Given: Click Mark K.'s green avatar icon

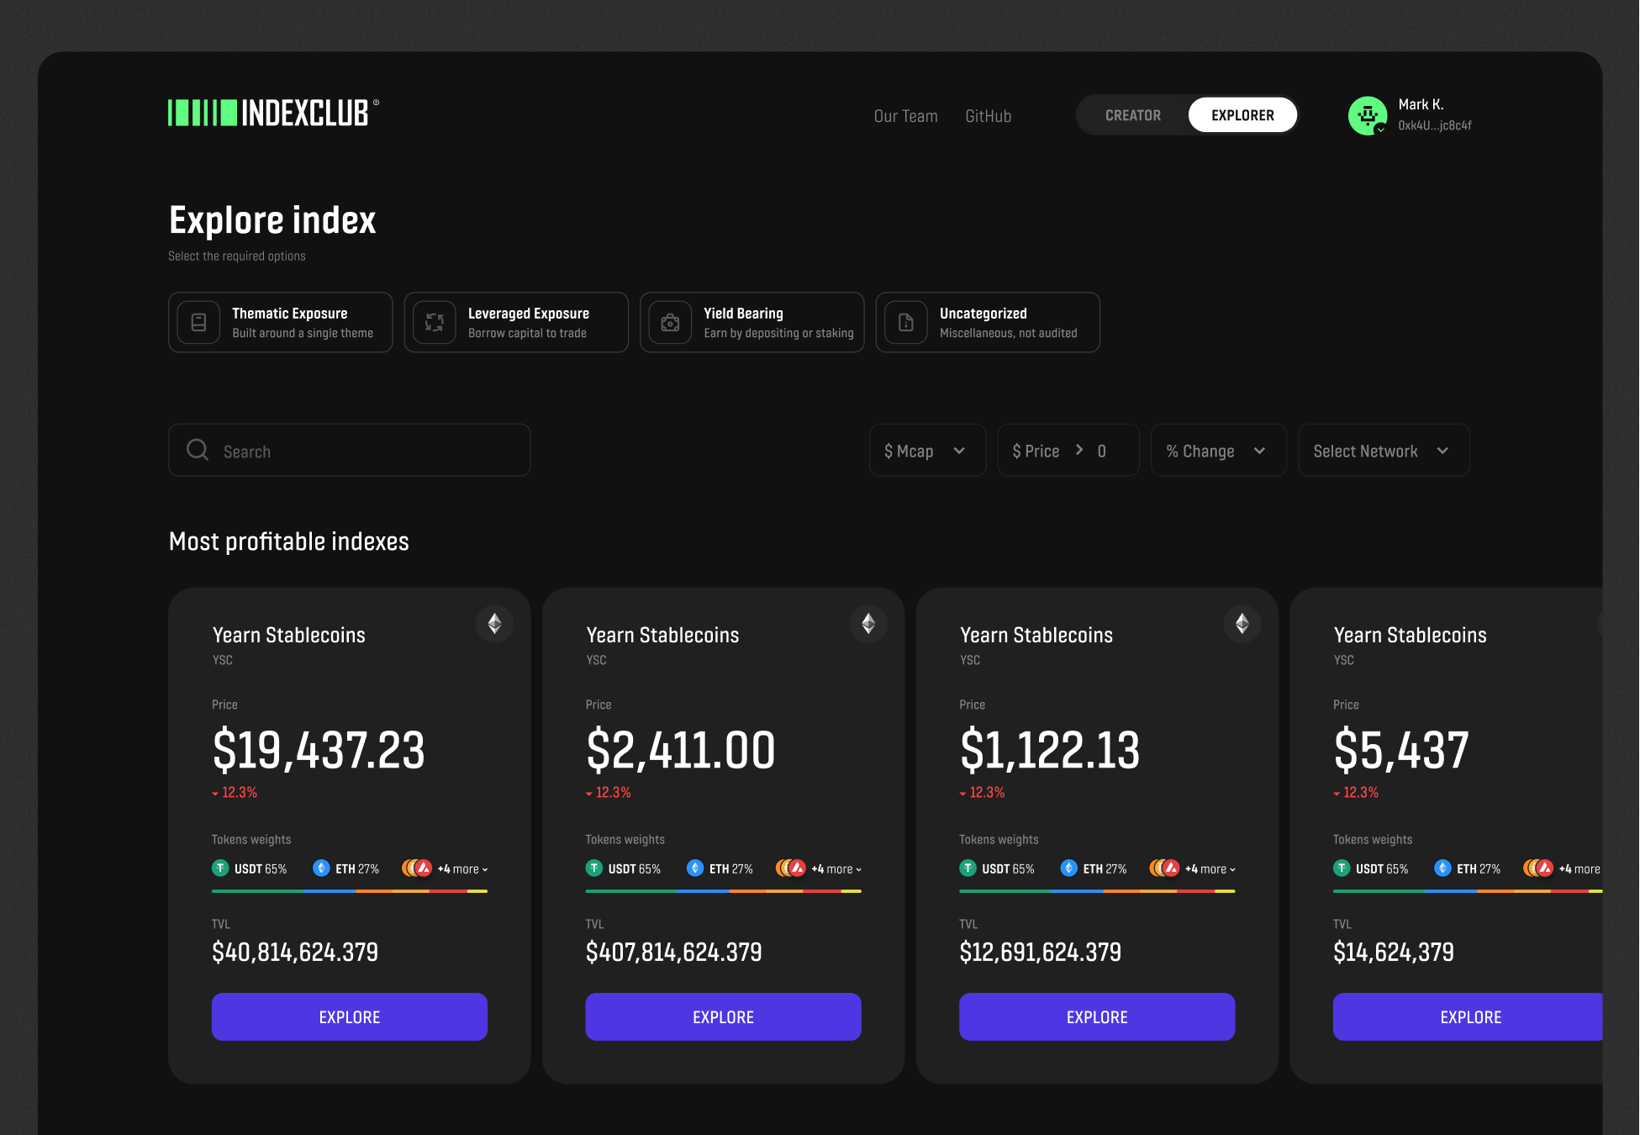Looking at the screenshot, I should [1368, 115].
